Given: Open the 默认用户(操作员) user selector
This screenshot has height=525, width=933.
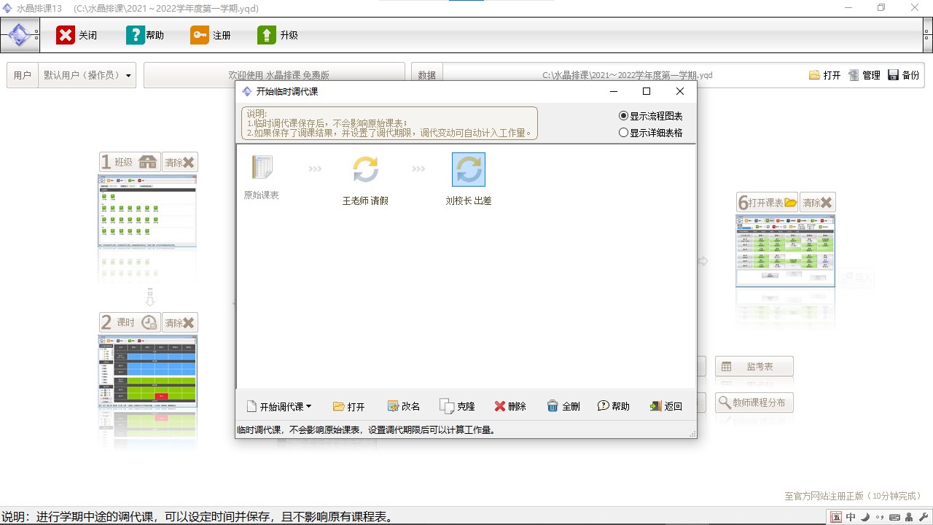Looking at the screenshot, I should click(x=87, y=75).
